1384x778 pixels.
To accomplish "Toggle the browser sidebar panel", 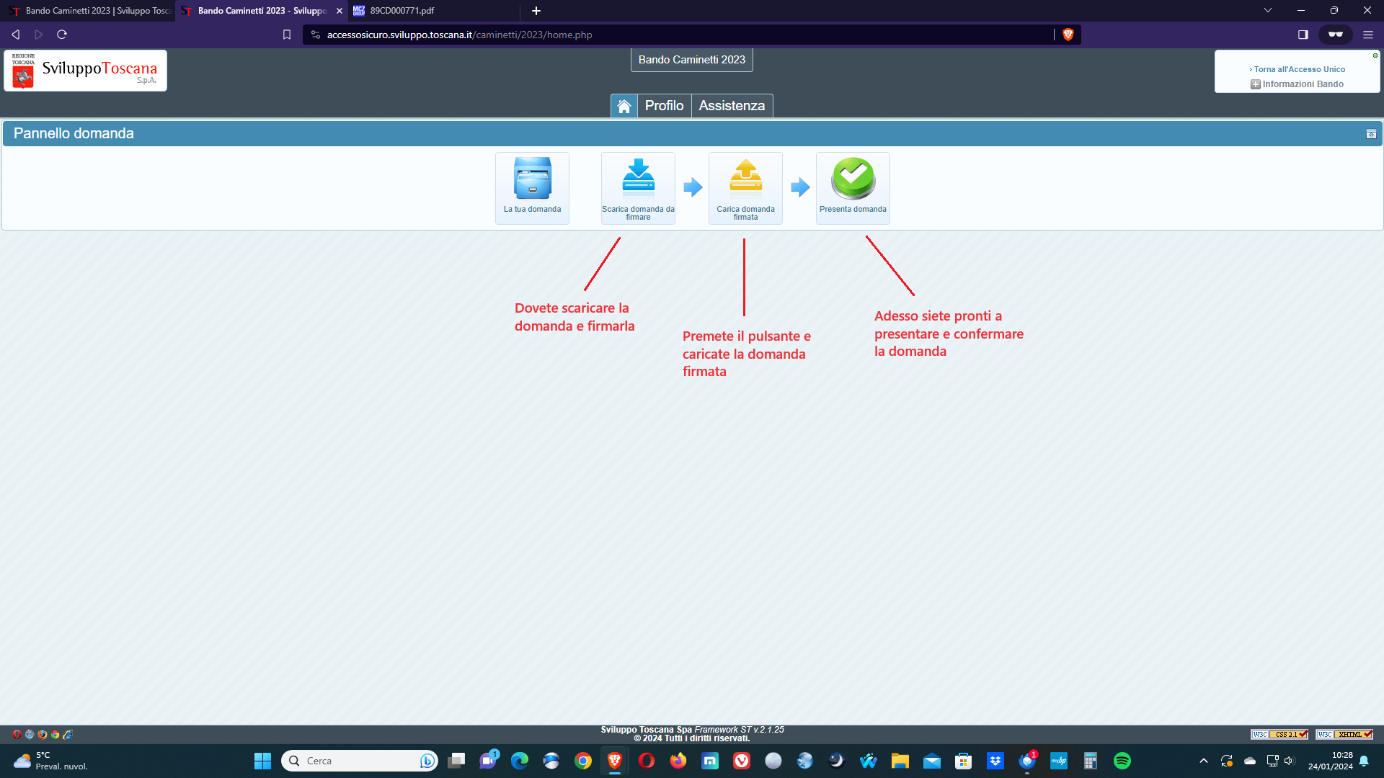I will (1303, 35).
